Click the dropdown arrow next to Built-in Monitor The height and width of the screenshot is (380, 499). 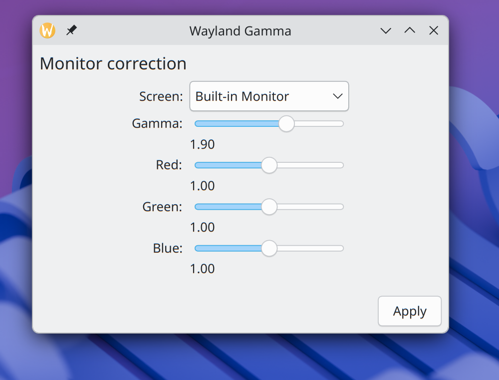(338, 96)
